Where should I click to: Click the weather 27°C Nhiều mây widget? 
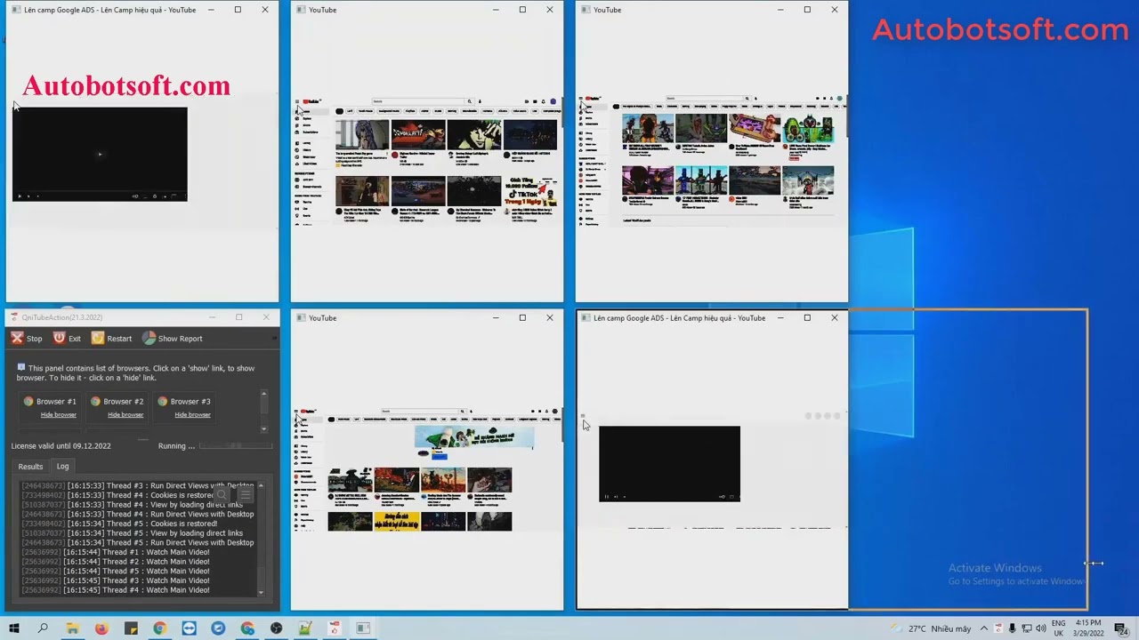click(931, 628)
